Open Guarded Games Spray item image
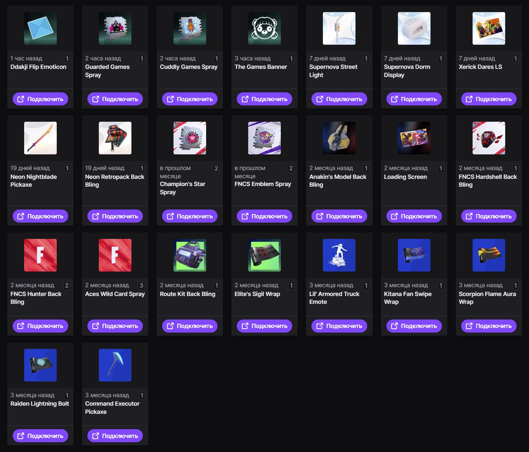The width and height of the screenshot is (529, 452). click(115, 28)
